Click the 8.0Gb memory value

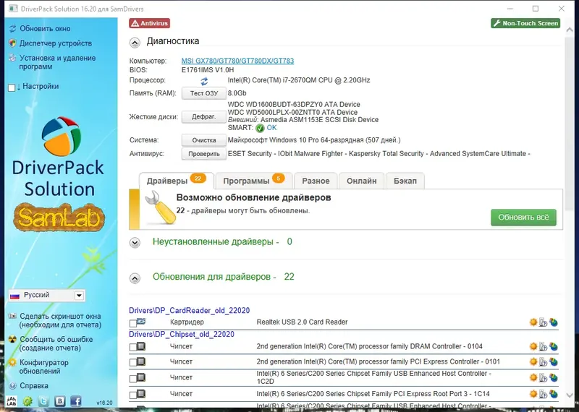237,93
